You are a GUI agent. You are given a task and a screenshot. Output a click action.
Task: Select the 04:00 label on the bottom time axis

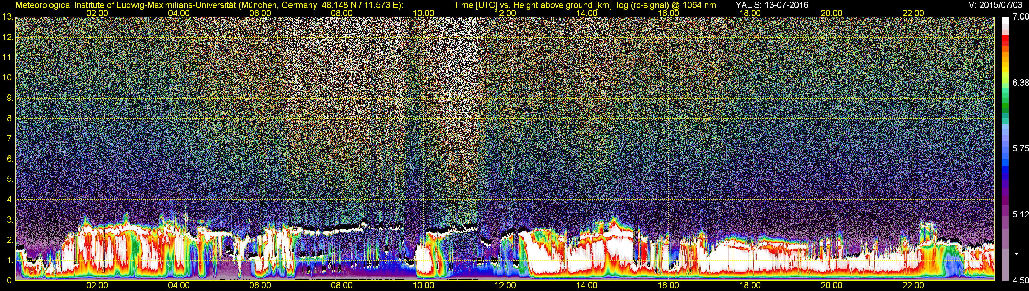(179, 286)
